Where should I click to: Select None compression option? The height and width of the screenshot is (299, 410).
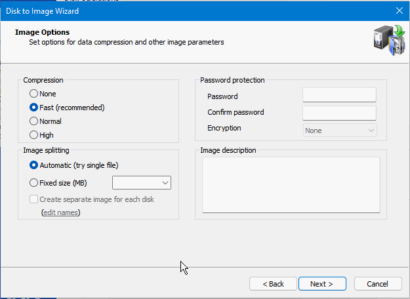click(34, 94)
